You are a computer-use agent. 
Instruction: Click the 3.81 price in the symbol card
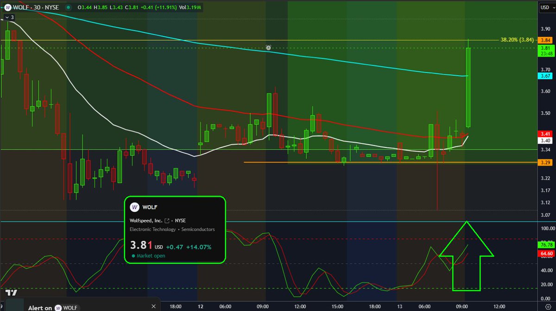(141, 246)
